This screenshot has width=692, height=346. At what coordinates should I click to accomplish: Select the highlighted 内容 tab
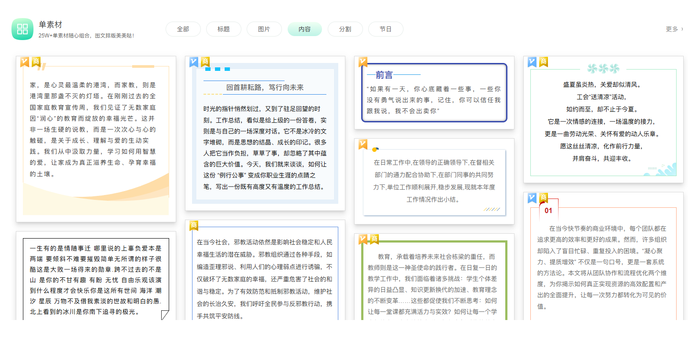(305, 29)
